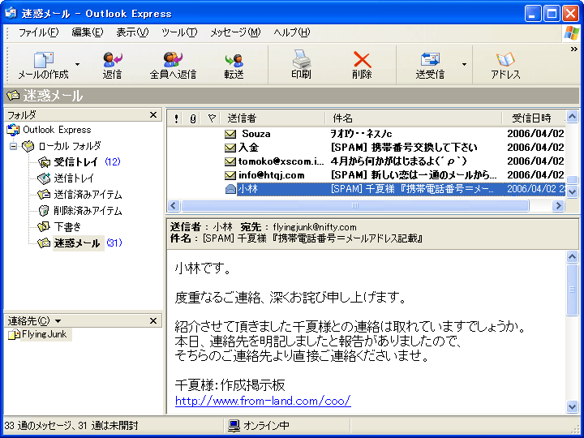Screen dimensions: 584x438
Task: Open the 表示(V) menu
Action: coord(132,32)
